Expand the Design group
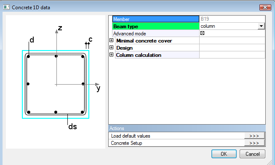The image size is (275, 165). [x=111, y=47]
